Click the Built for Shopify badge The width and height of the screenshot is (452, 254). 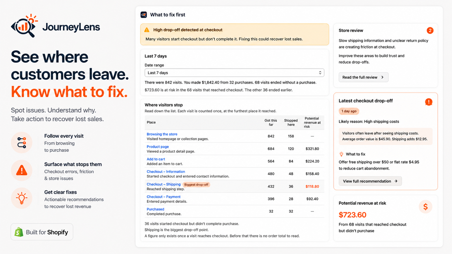click(42, 232)
